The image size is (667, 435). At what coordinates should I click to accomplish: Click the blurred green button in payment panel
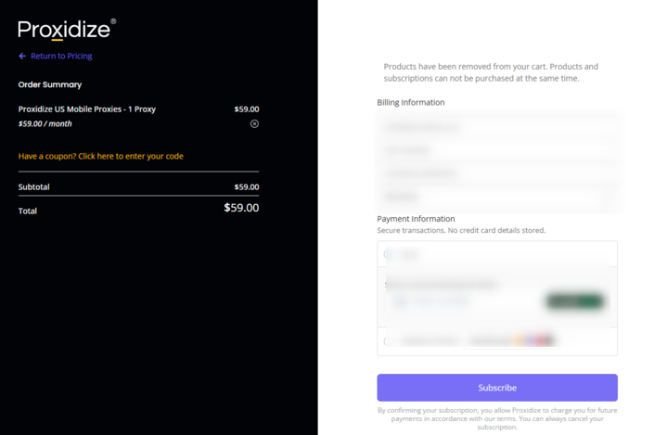pyautogui.click(x=574, y=301)
